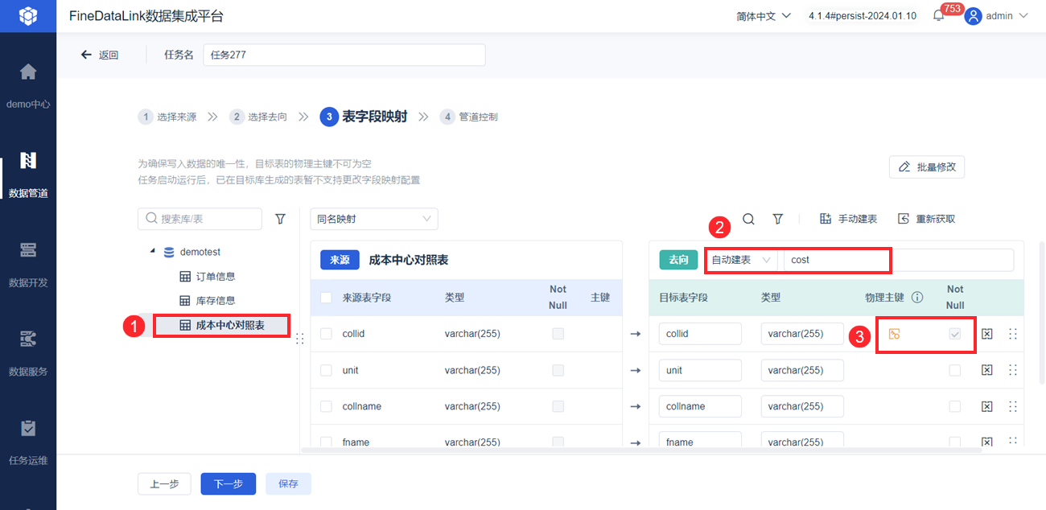Open target type dropdown for collname

tap(802, 406)
